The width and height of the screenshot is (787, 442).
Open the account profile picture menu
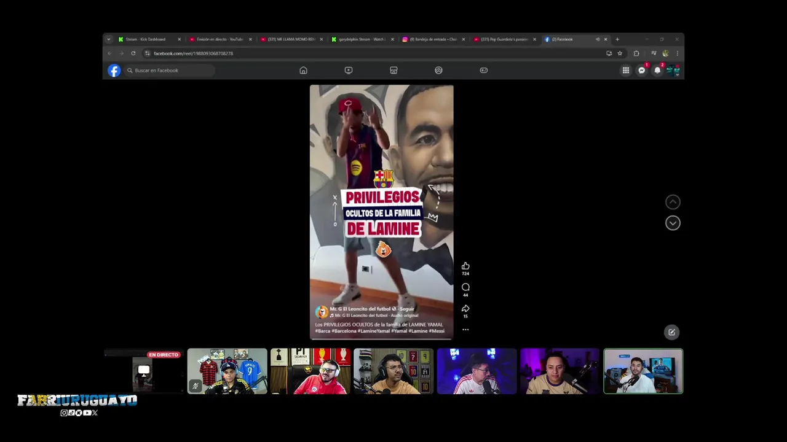pyautogui.click(x=673, y=71)
